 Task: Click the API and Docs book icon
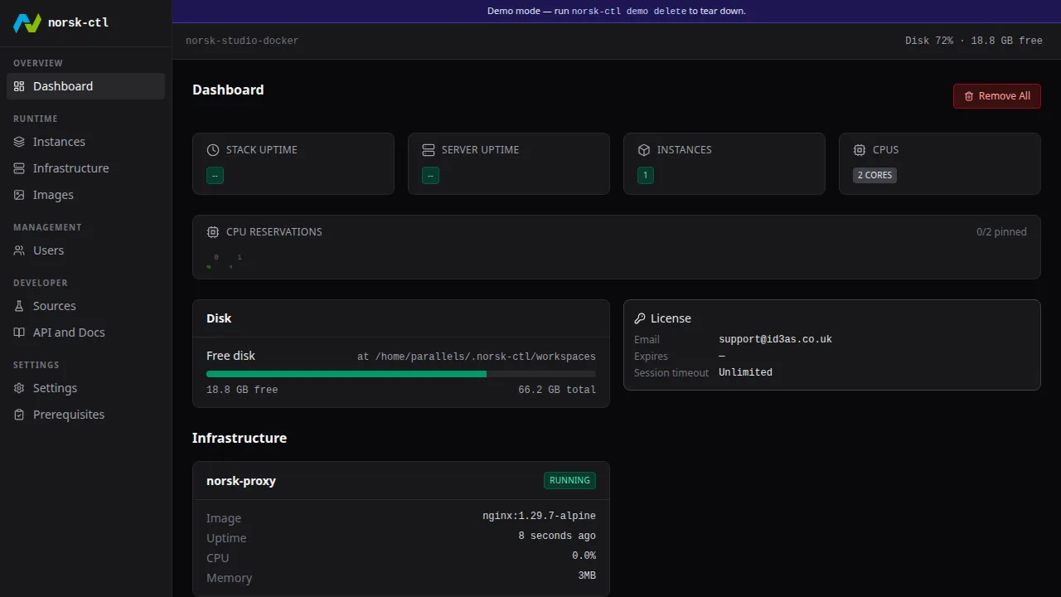click(19, 332)
